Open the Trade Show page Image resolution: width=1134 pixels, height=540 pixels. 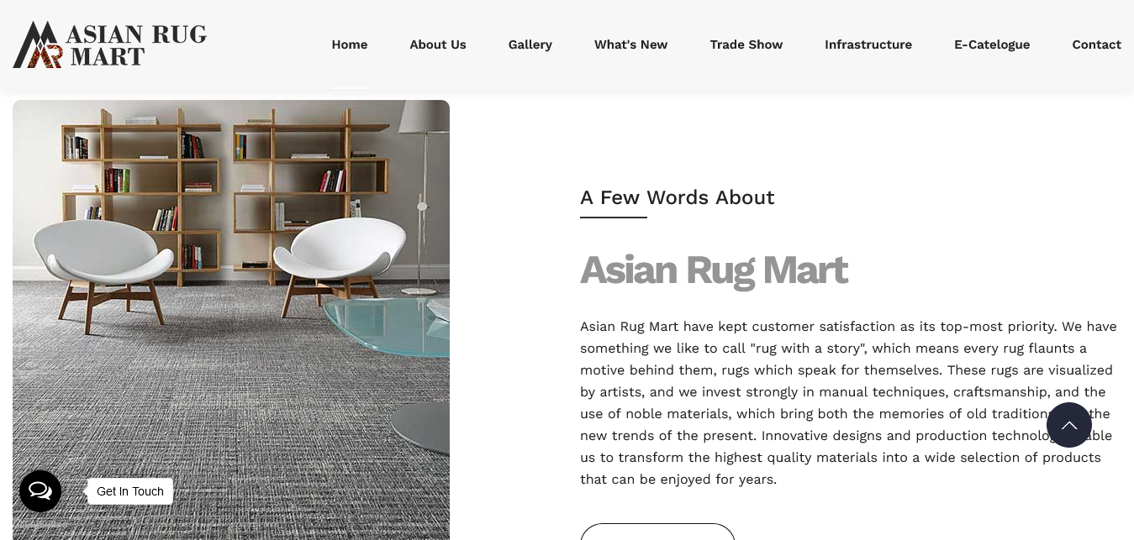click(x=746, y=45)
